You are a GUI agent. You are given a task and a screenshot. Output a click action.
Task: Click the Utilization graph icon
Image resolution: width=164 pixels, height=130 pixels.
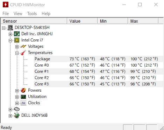(23, 97)
